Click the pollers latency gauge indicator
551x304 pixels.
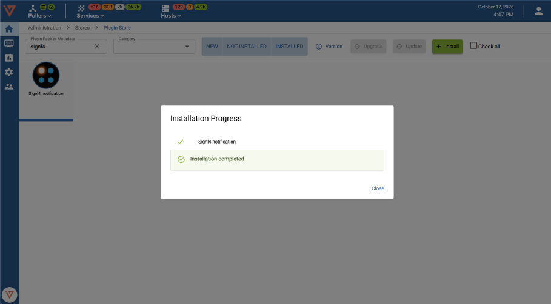click(52, 7)
